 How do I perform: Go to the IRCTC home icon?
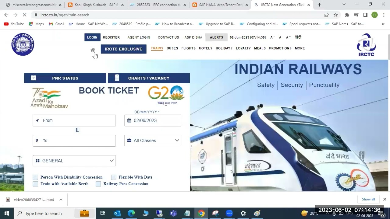point(93,50)
